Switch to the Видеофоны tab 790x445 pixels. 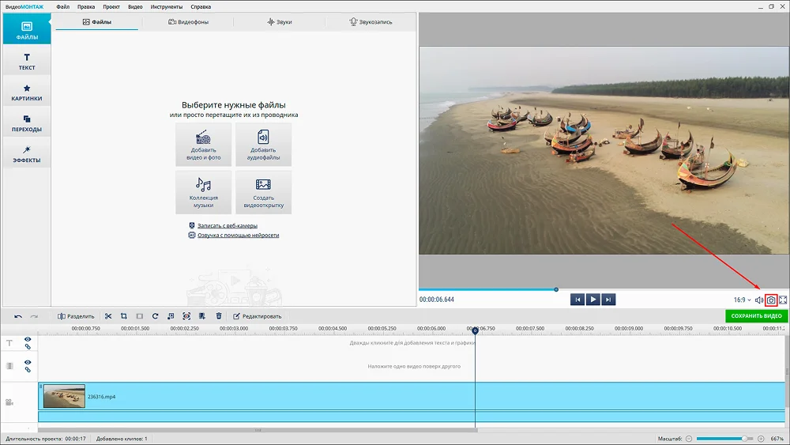(x=188, y=22)
